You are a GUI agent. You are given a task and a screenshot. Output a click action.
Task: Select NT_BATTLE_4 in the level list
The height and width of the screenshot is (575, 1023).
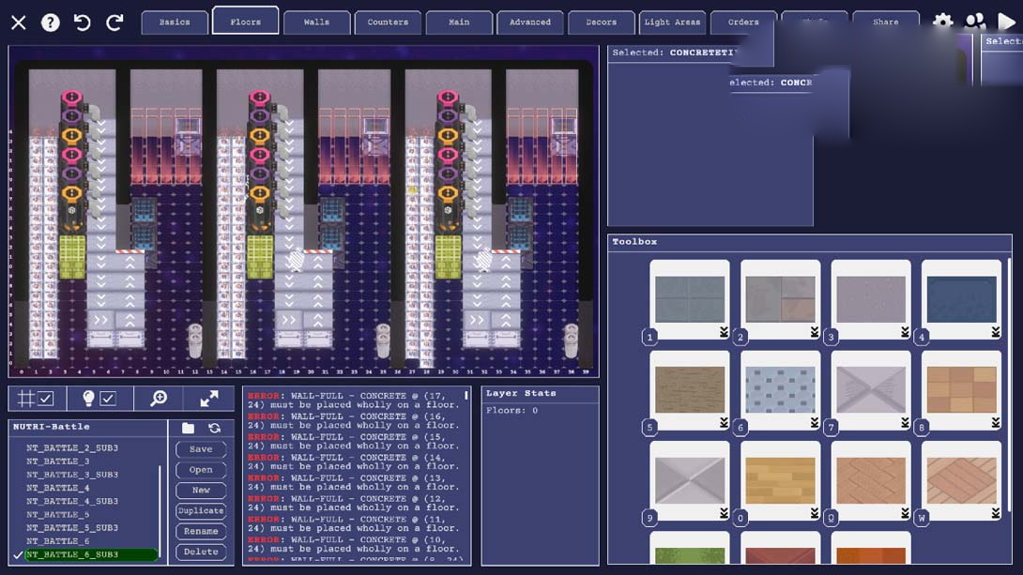[x=58, y=488]
